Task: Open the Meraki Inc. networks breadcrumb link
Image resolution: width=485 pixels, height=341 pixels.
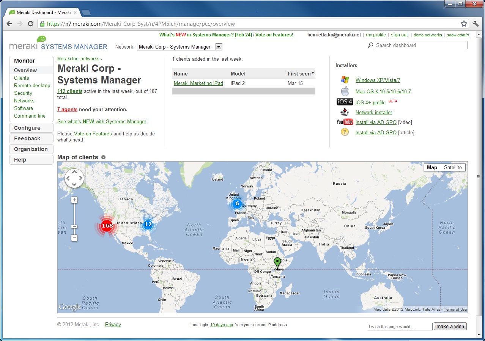Action: point(78,59)
